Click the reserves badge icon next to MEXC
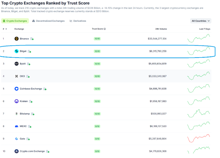The height and width of the screenshot is (158, 220). click(x=30, y=126)
